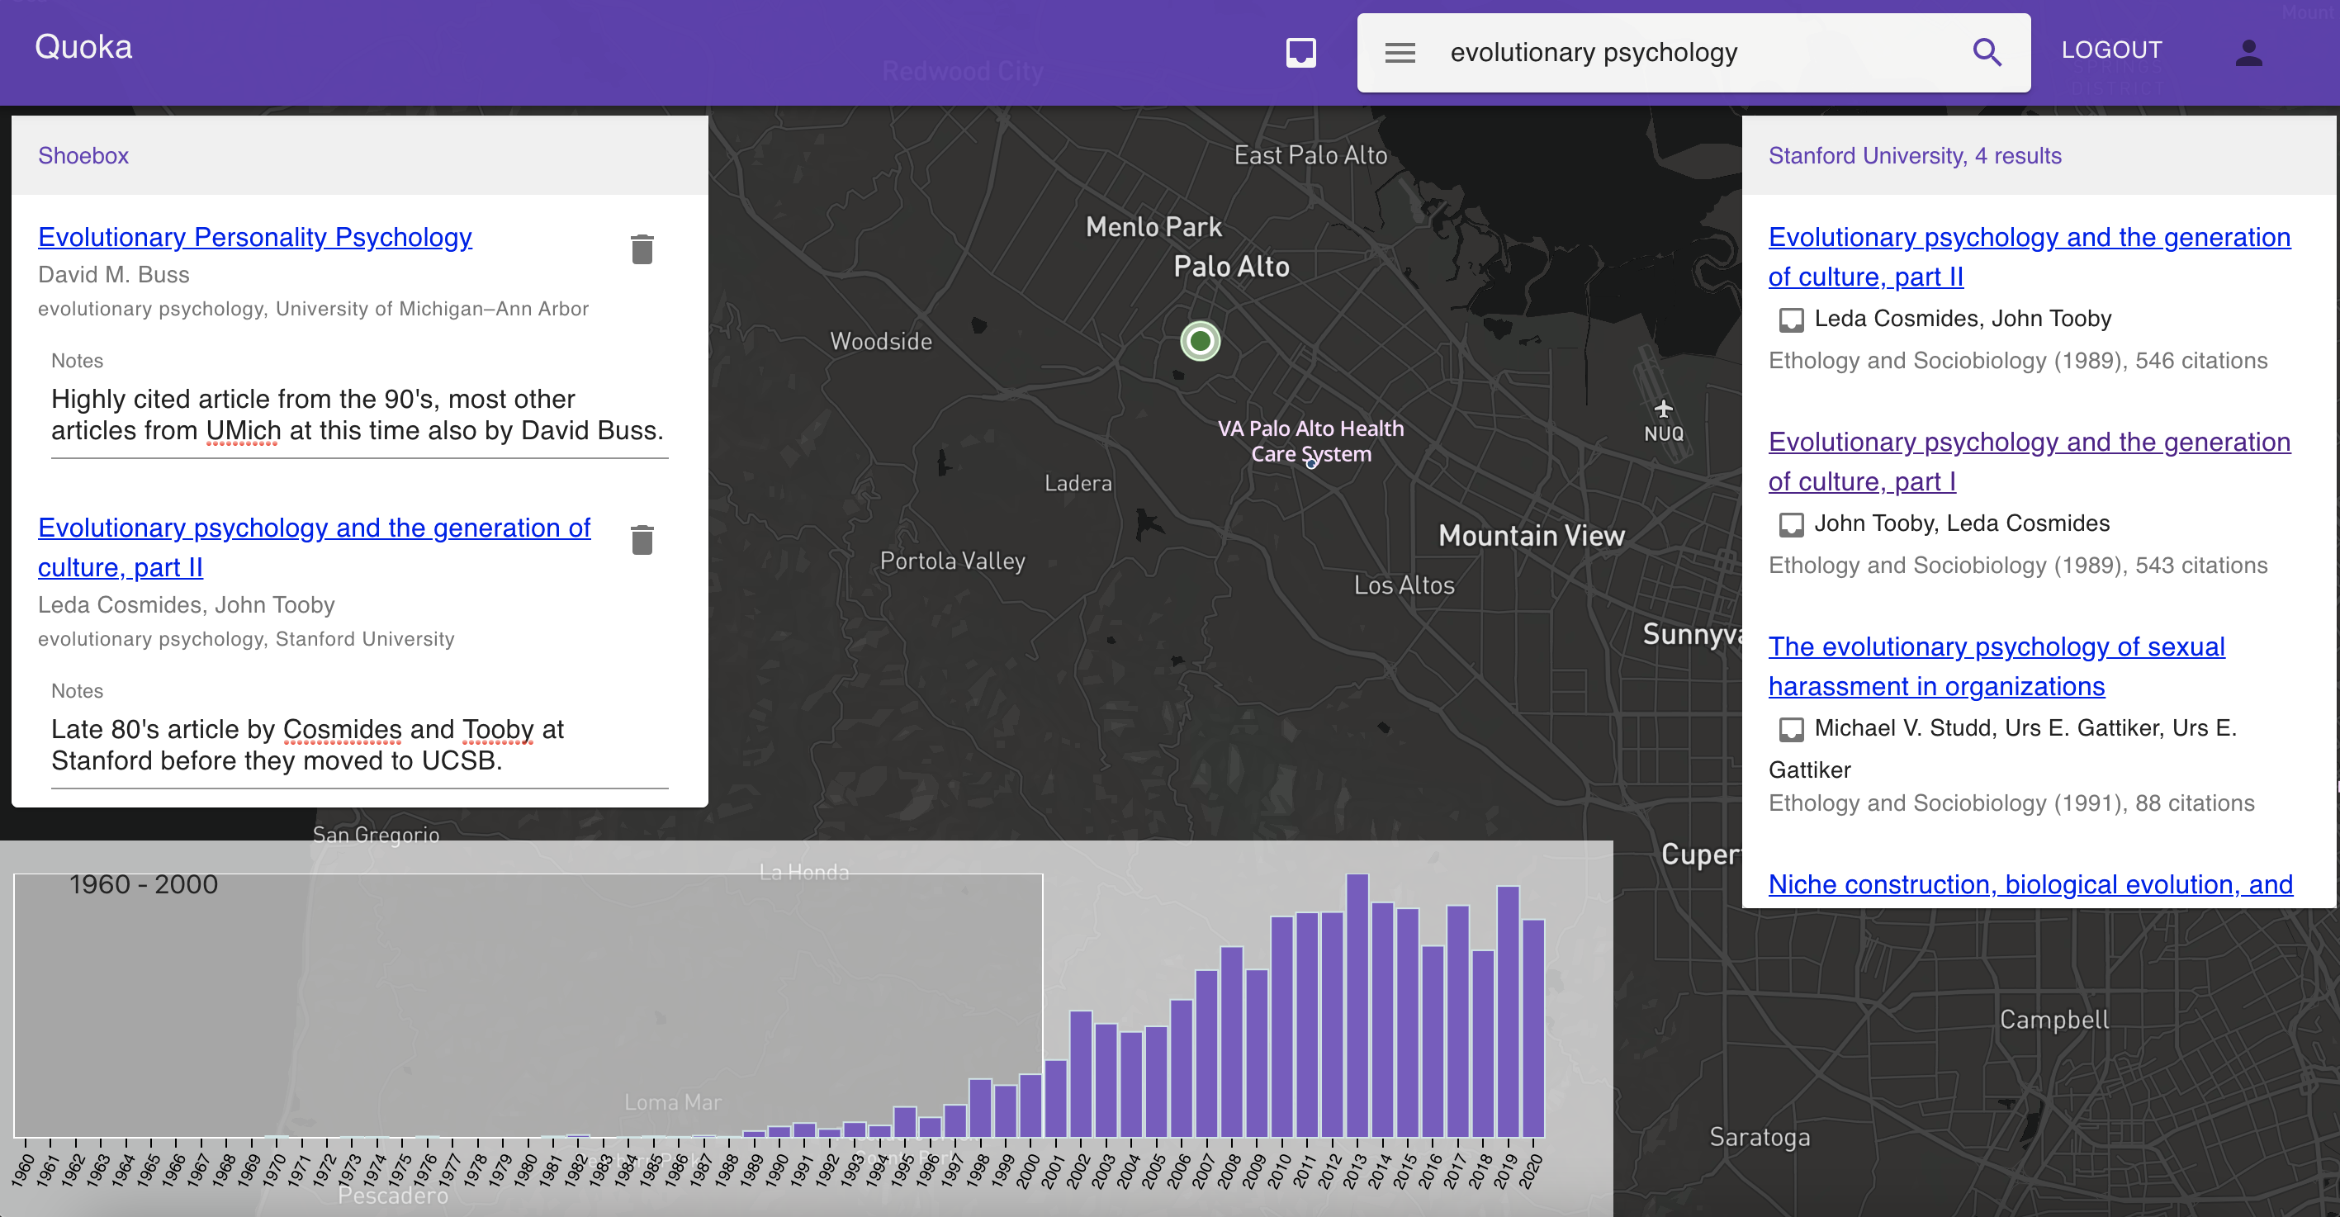Viewport: 2340px width, 1217px height.
Task: Click Portola Valley map label
Action: (x=952, y=561)
